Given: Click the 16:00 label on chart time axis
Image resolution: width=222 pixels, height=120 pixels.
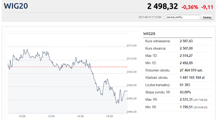Looking at the screenshot, I should 110,116.
